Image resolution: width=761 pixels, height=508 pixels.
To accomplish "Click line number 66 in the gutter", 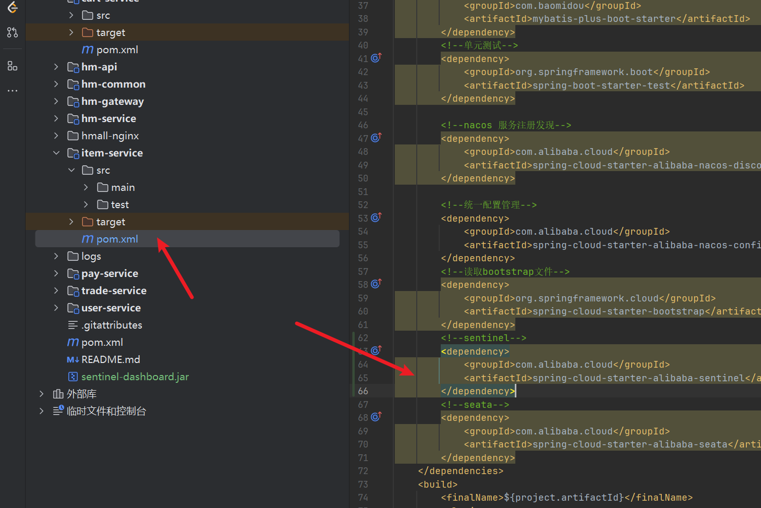I will 363,391.
